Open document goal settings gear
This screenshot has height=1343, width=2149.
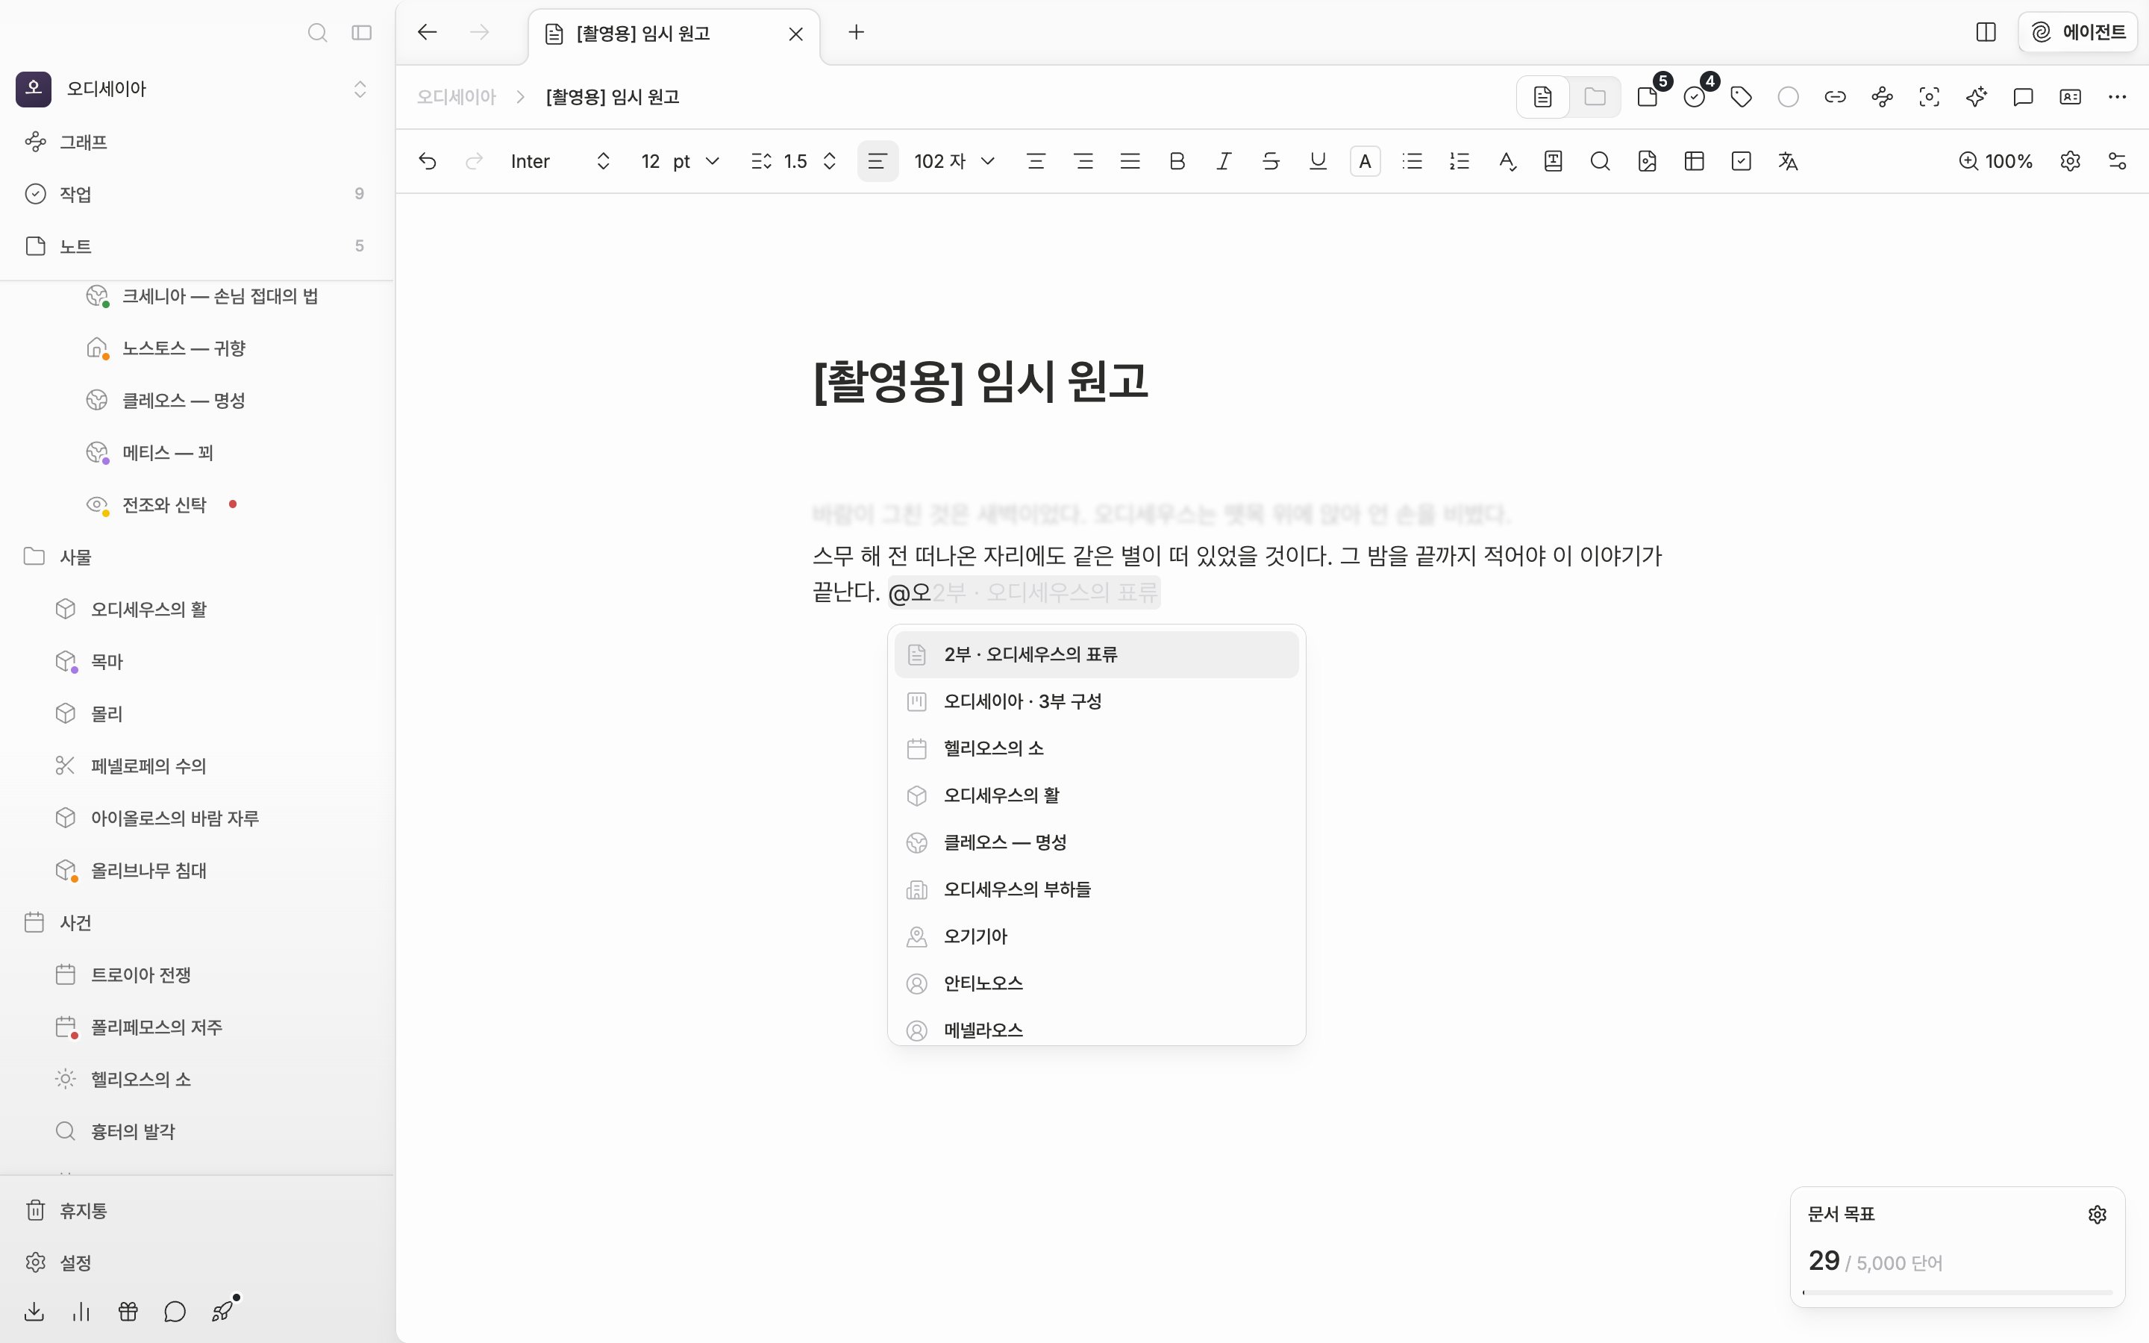[x=2098, y=1214]
